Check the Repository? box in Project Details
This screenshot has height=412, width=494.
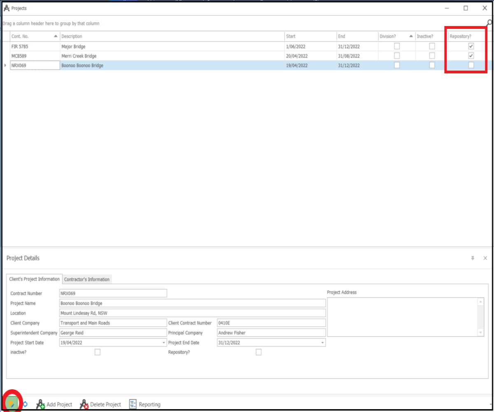tap(259, 352)
